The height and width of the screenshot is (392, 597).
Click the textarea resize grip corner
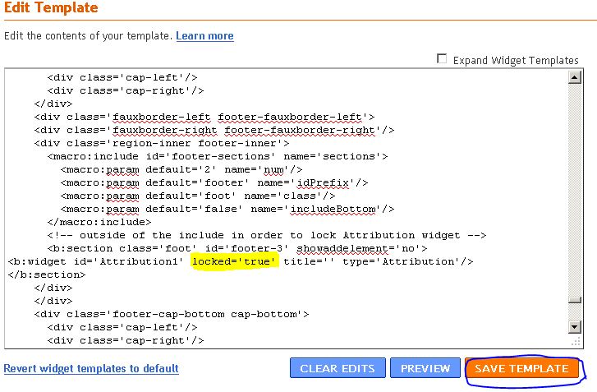point(576,341)
